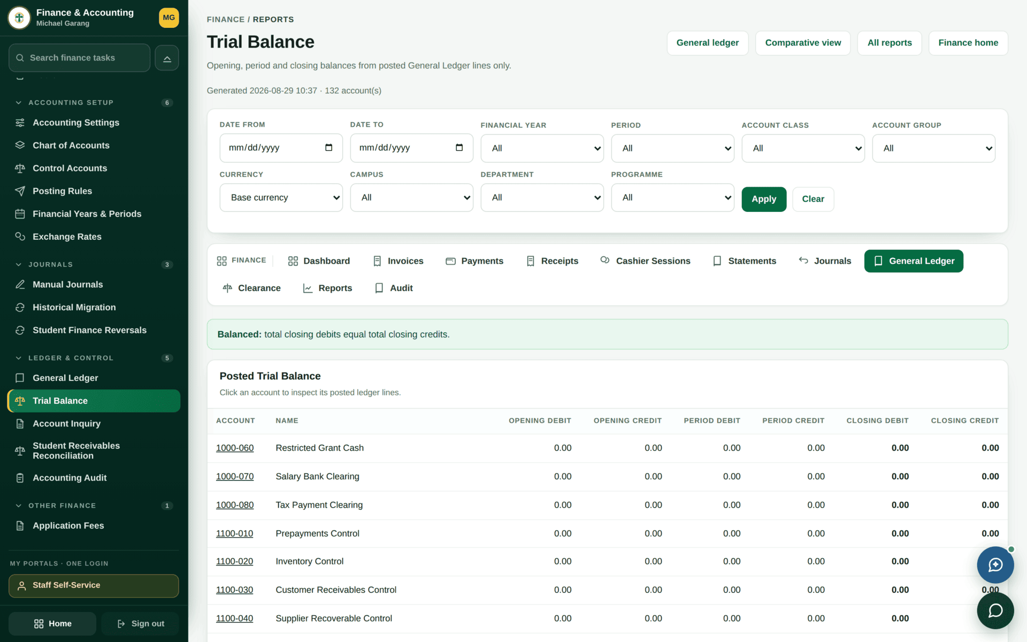Switch to the Audit tab
The width and height of the screenshot is (1027, 642).
394,288
